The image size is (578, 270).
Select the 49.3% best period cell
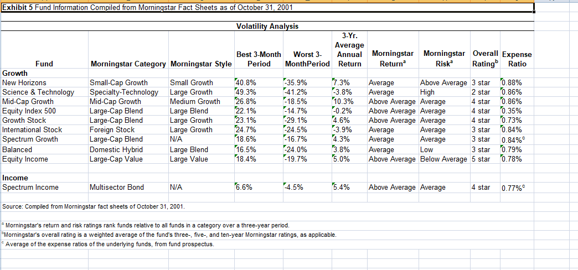click(x=259, y=92)
